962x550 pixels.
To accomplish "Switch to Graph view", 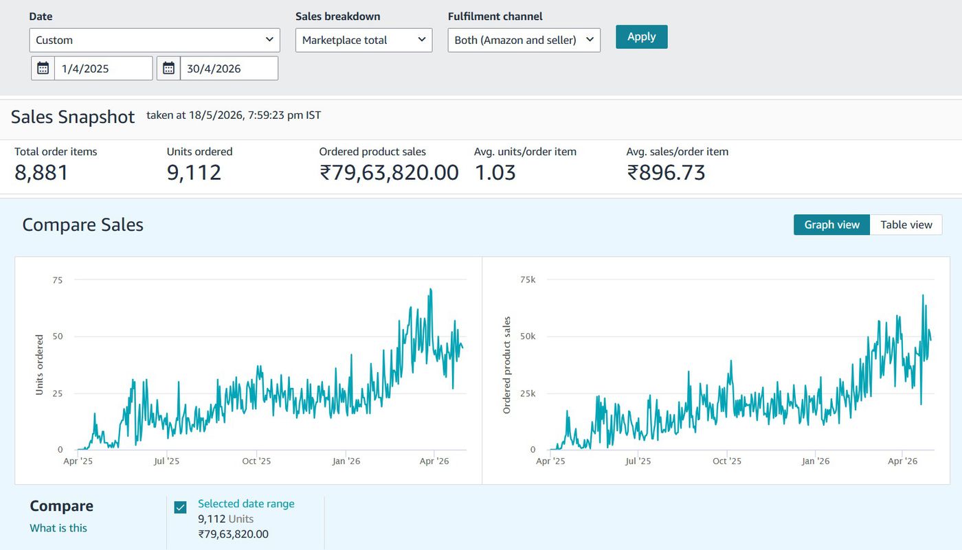I will point(832,225).
